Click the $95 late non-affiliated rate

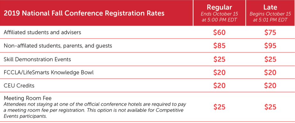coord(270,46)
